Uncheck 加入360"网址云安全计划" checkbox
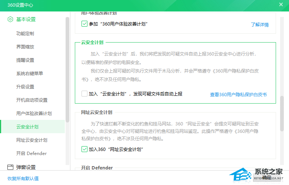The height and width of the screenshot is (185, 289). pyautogui.click(x=84, y=149)
